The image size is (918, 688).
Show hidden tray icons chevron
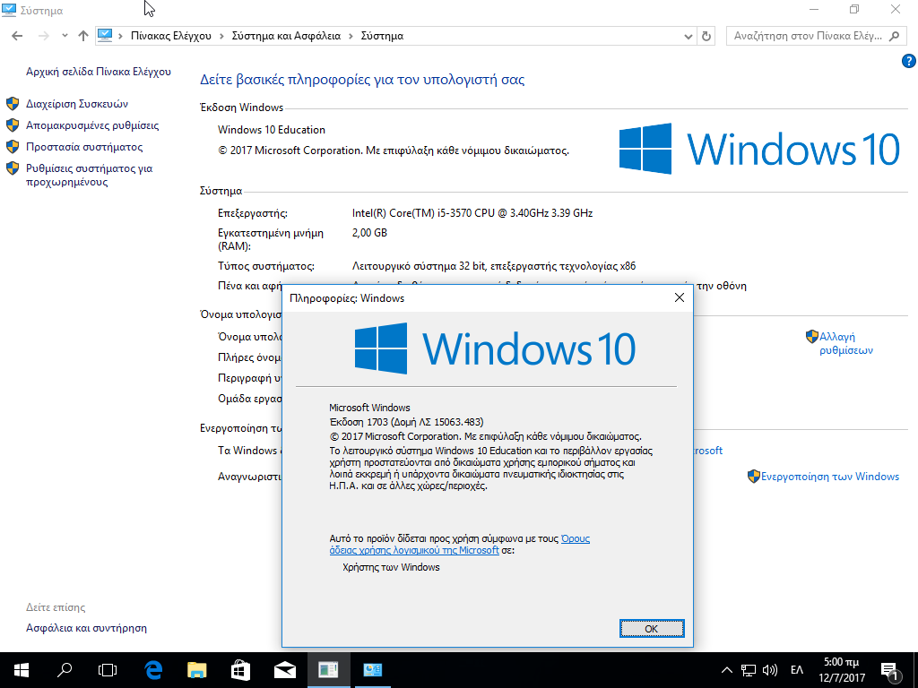point(726,670)
